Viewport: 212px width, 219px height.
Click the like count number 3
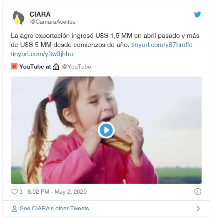[21, 192]
